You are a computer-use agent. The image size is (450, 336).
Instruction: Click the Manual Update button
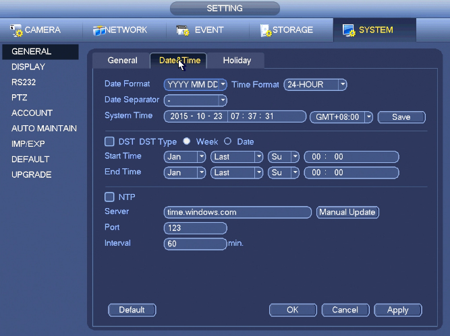point(347,212)
